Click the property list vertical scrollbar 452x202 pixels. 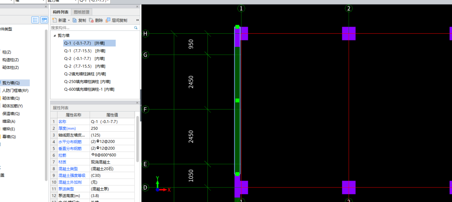point(138,139)
